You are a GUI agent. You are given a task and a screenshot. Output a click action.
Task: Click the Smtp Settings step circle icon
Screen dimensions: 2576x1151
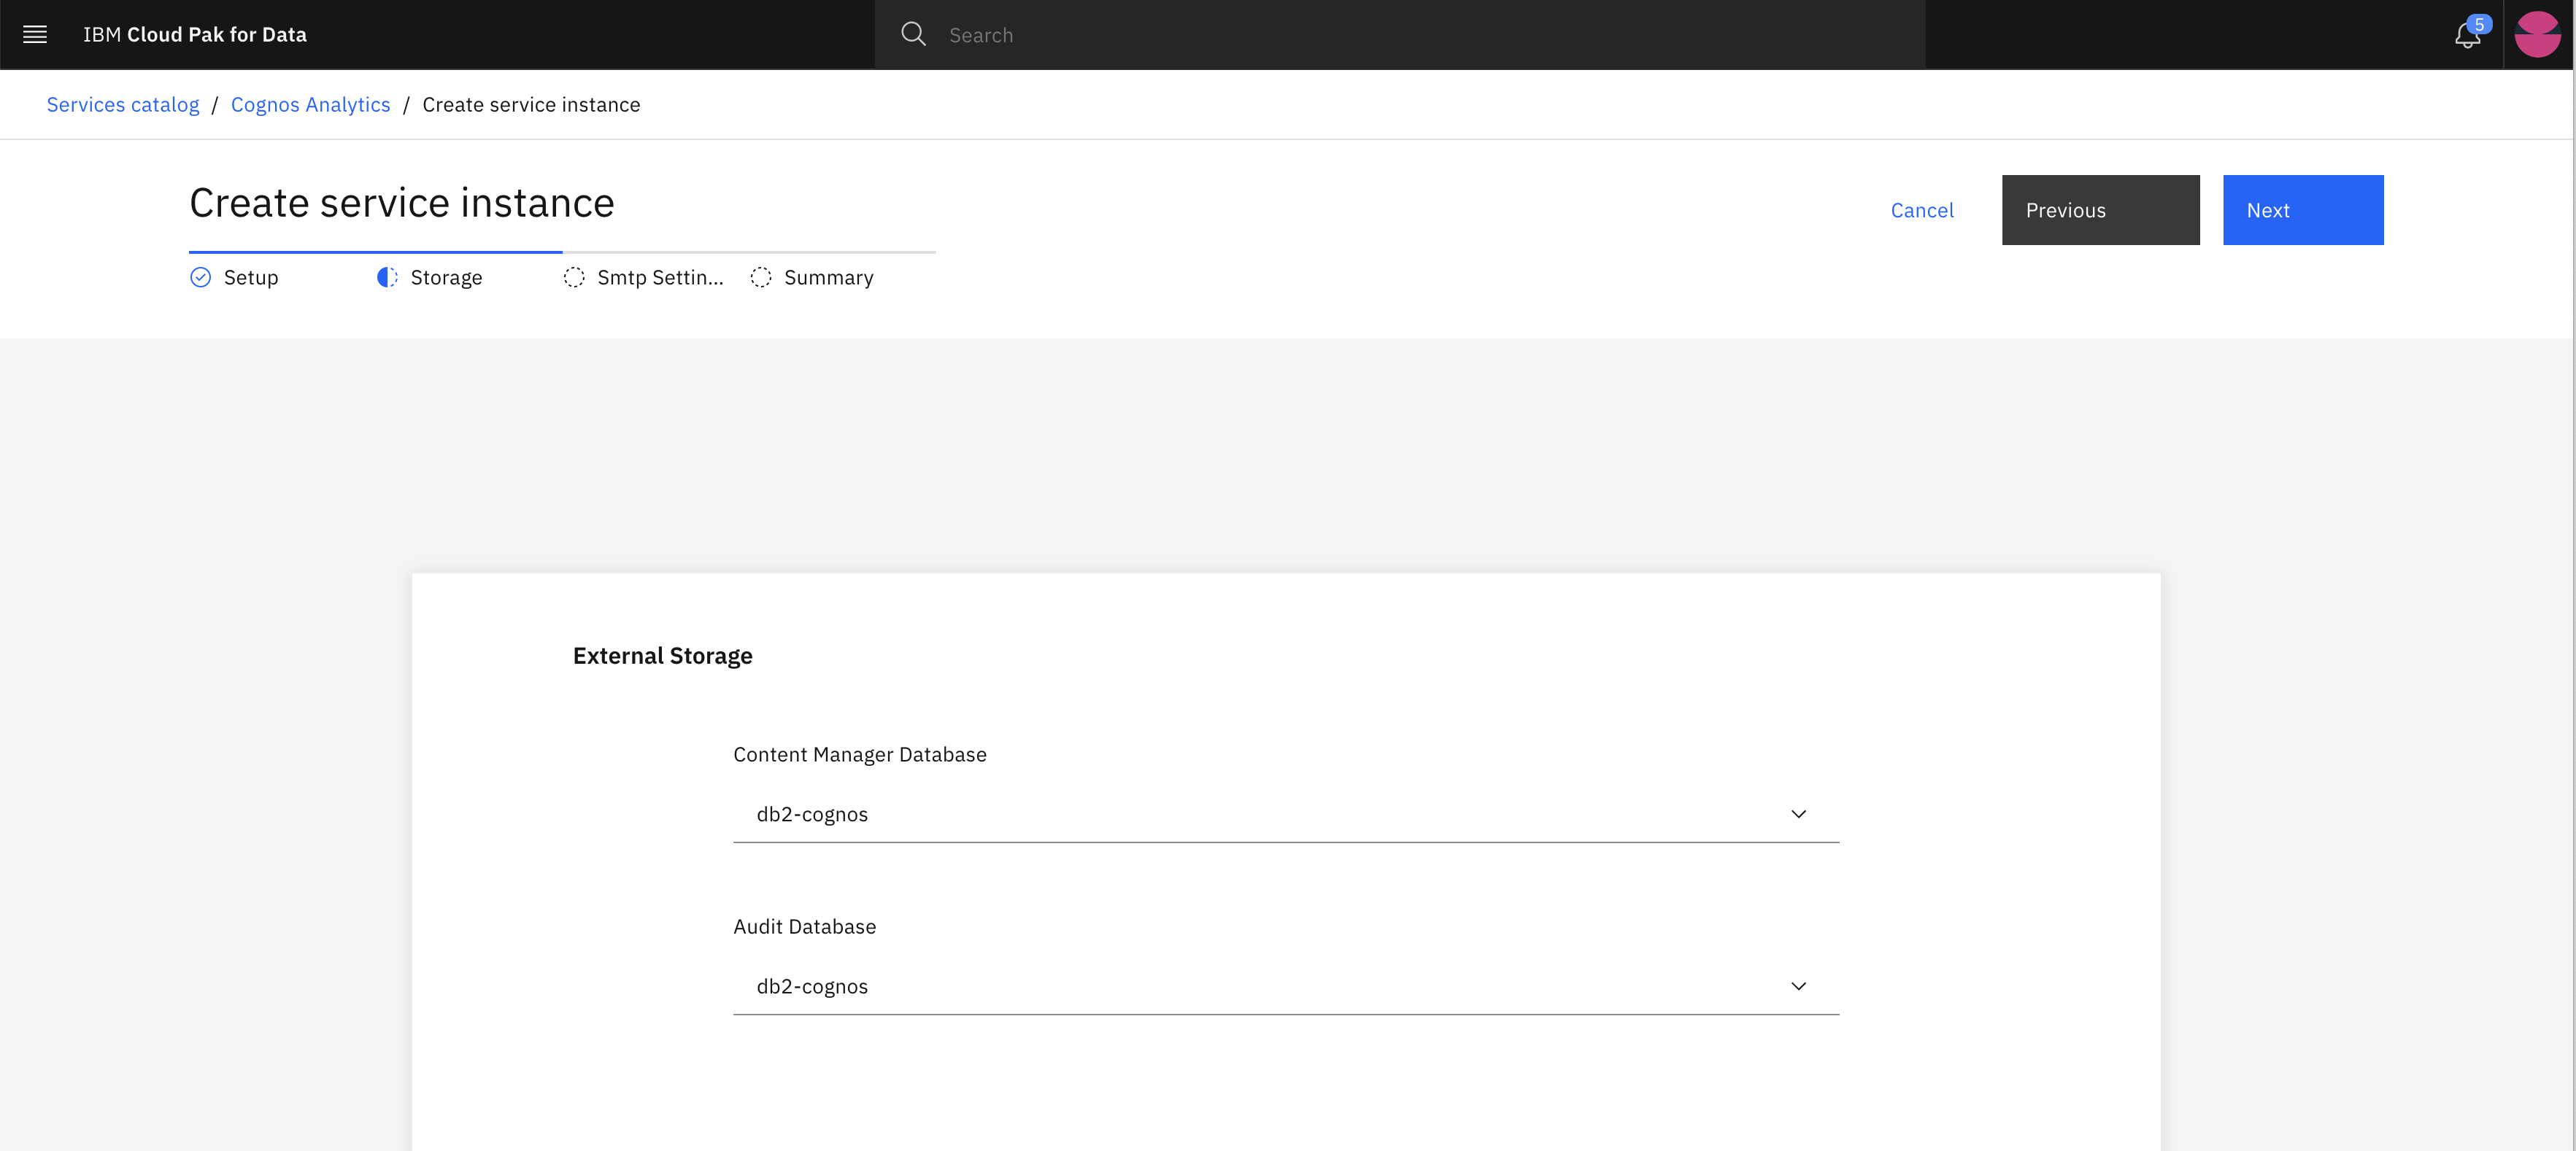coord(574,278)
